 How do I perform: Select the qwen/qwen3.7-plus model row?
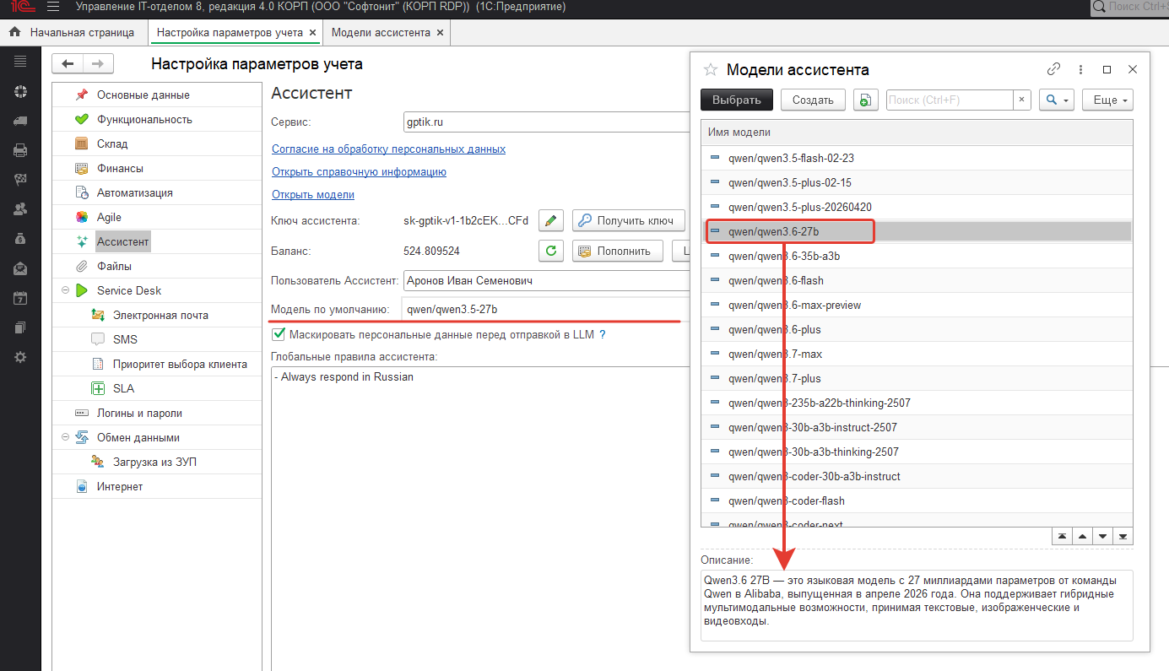pos(917,378)
